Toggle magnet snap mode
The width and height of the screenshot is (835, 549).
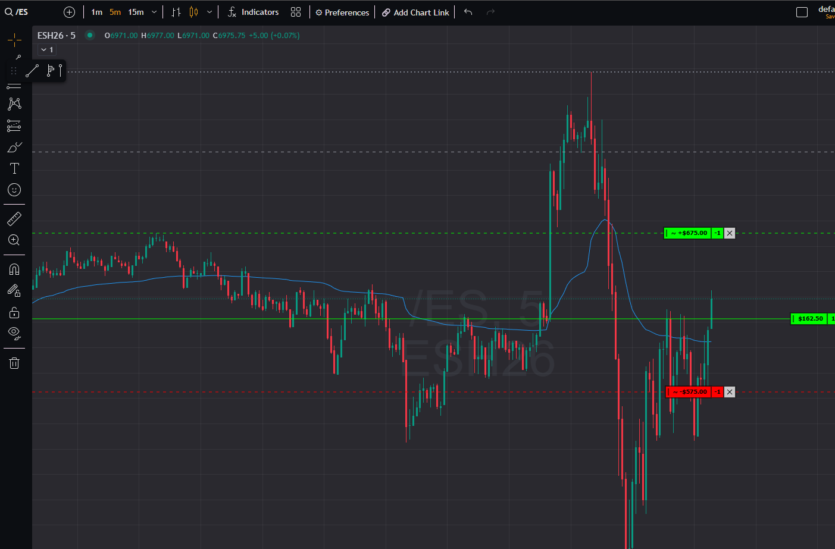point(14,269)
